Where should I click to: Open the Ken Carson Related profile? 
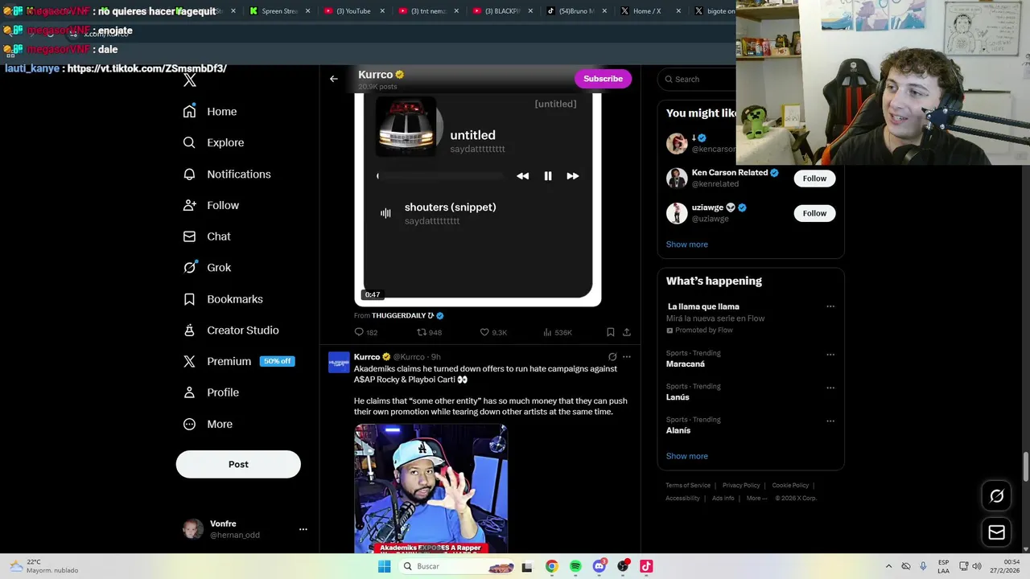(x=729, y=173)
